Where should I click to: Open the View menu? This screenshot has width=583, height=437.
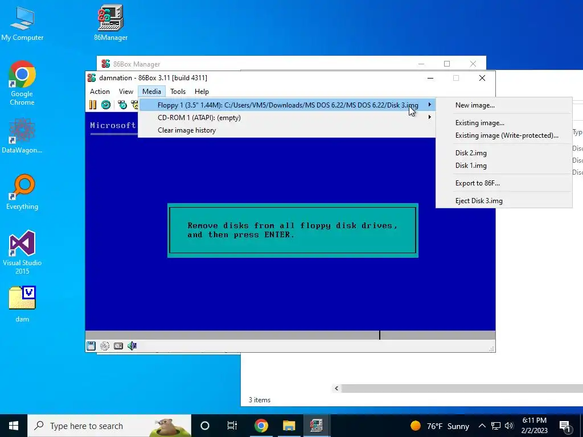coord(126,92)
